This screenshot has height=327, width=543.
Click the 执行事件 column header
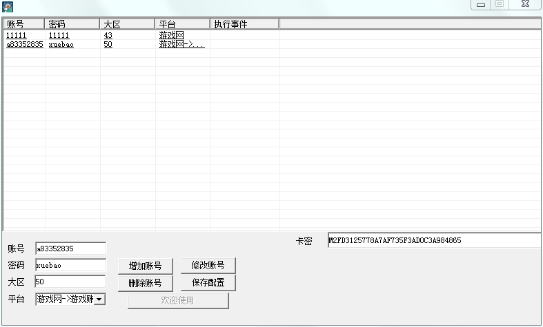[244, 24]
